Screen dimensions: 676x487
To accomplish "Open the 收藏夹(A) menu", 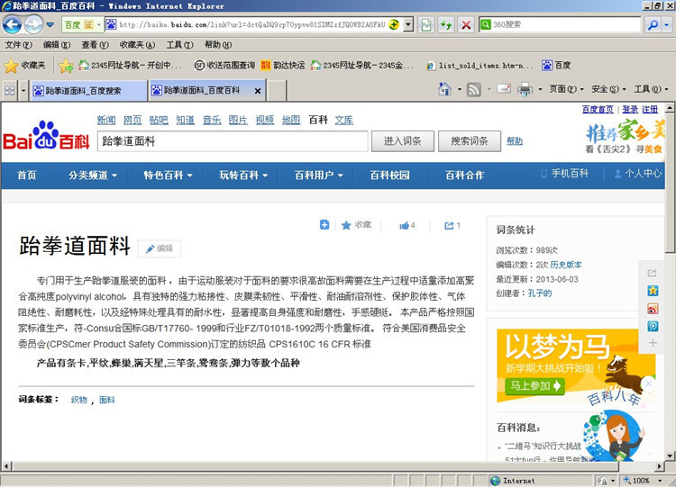I will click(137, 45).
